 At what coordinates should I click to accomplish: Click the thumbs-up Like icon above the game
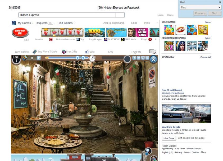click(87, 52)
